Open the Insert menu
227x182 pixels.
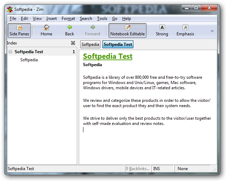(x=51, y=19)
